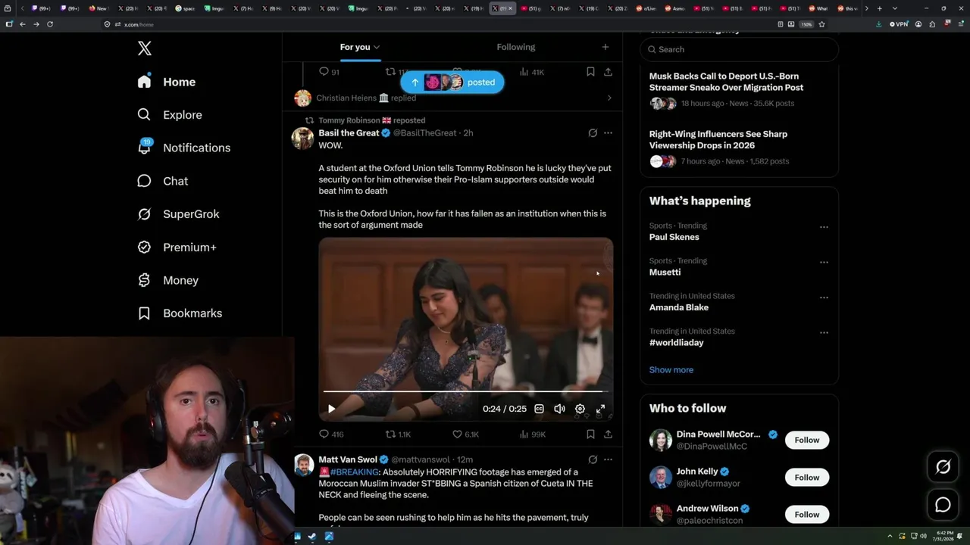970x545 pixels.
Task: Toggle fullscreen for the video
Action: coord(600,409)
